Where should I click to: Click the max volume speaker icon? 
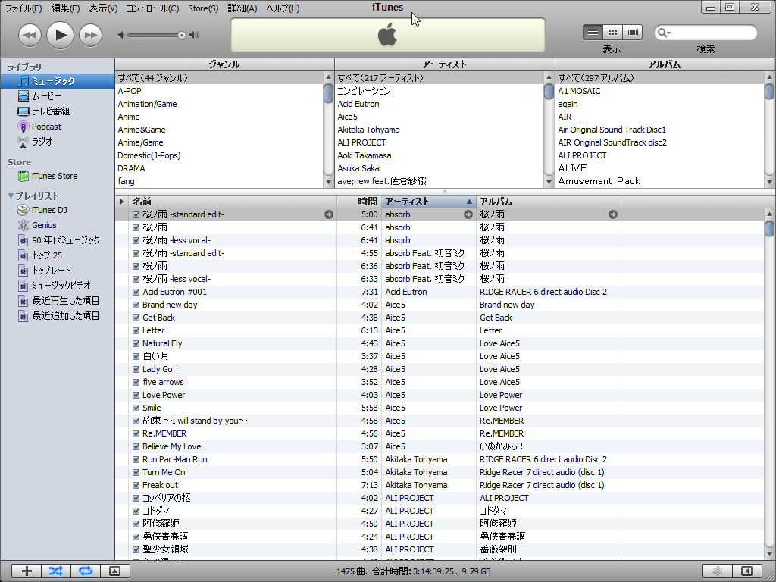pyautogui.click(x=195, y=35)
